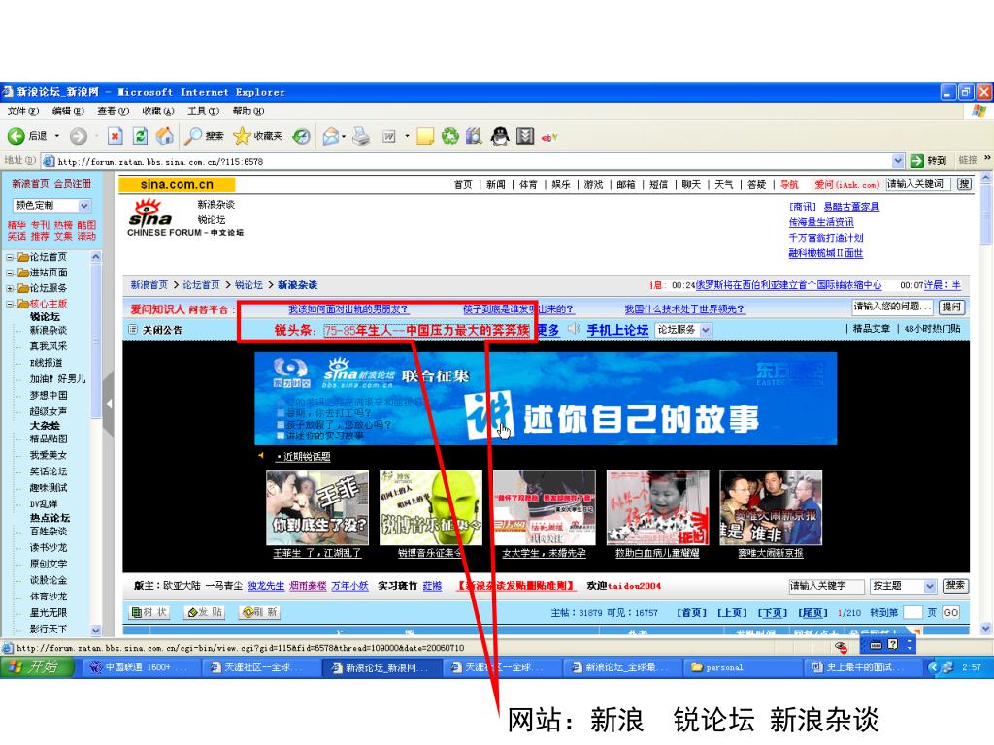
Task: Click the 刷新 refresh button in forum
Action: [x=259, y=612]
